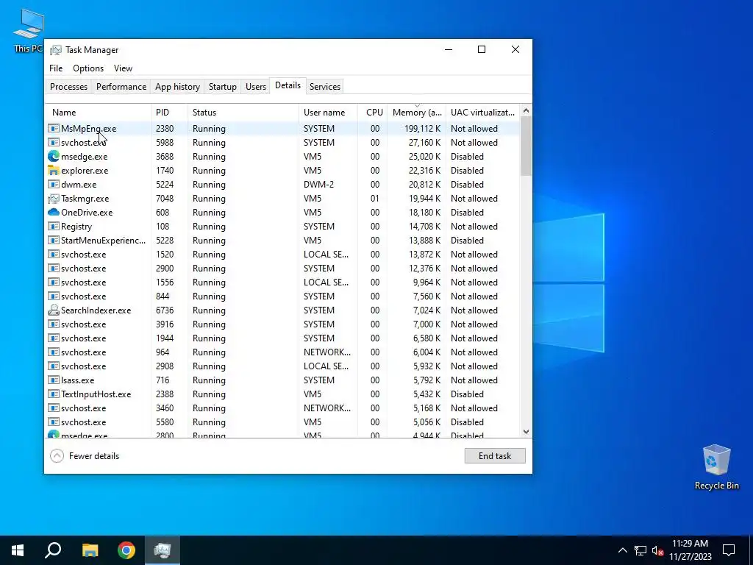This screenshot has width=753, height=565.
Task: Sort by UAC virtualization column header
Action: coord(482,113)
